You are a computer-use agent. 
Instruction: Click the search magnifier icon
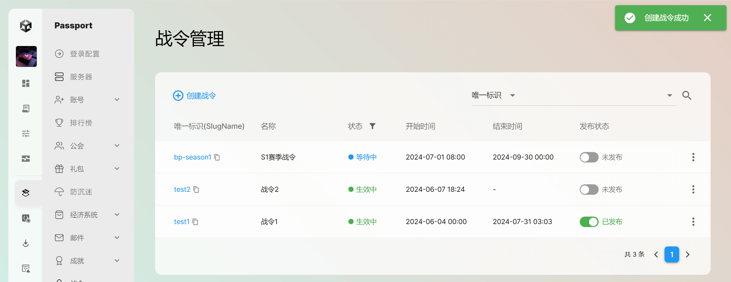tap(687, 96)
